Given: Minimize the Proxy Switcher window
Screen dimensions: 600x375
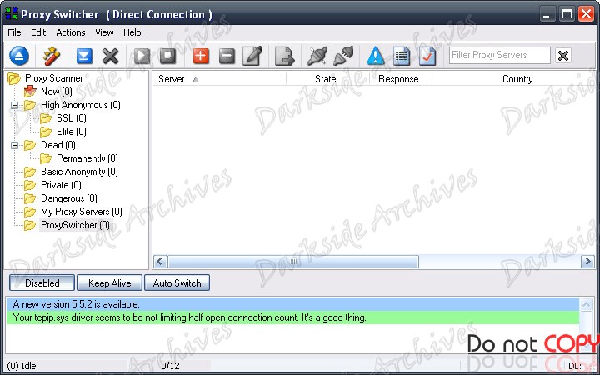Looking at the screenshot, I should click(547, 14).
